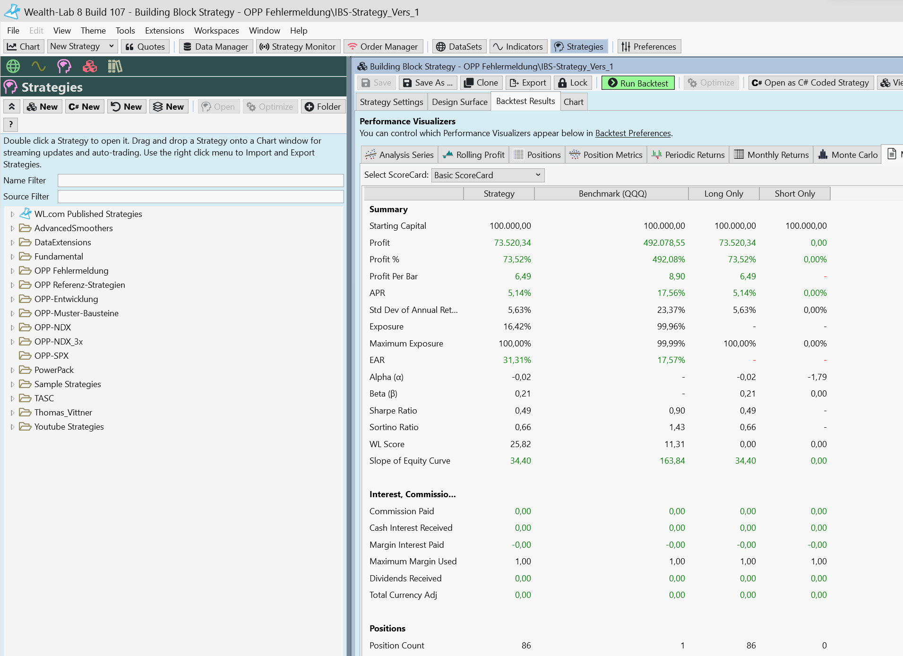Expand WL.com Published Strategies
Screen dimensions: 903x656
point(12,214)
